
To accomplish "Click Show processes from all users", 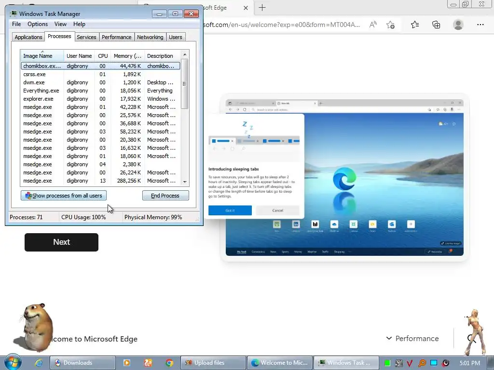I will click(64, 196).
